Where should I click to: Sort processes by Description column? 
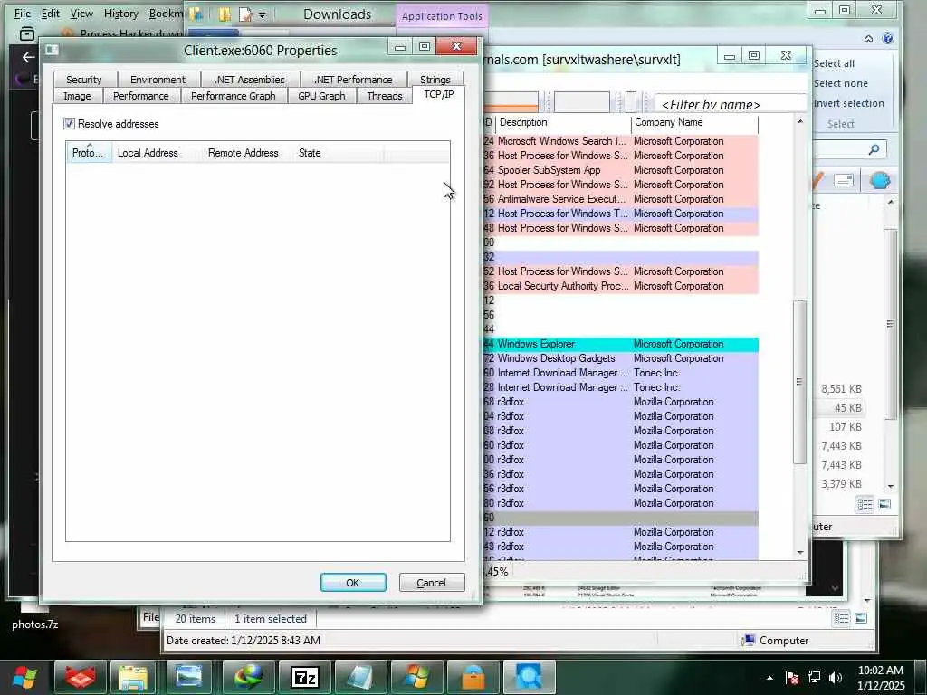[x=563, y=122]
